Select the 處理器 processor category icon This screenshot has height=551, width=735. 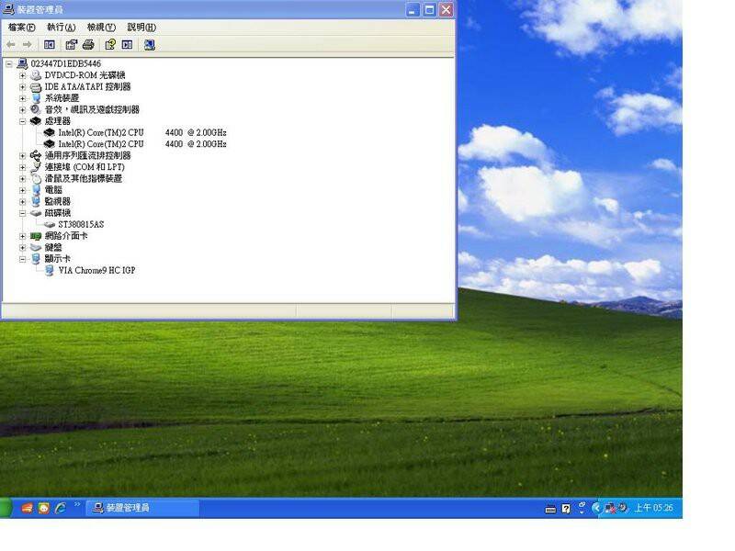coord(36,121)
